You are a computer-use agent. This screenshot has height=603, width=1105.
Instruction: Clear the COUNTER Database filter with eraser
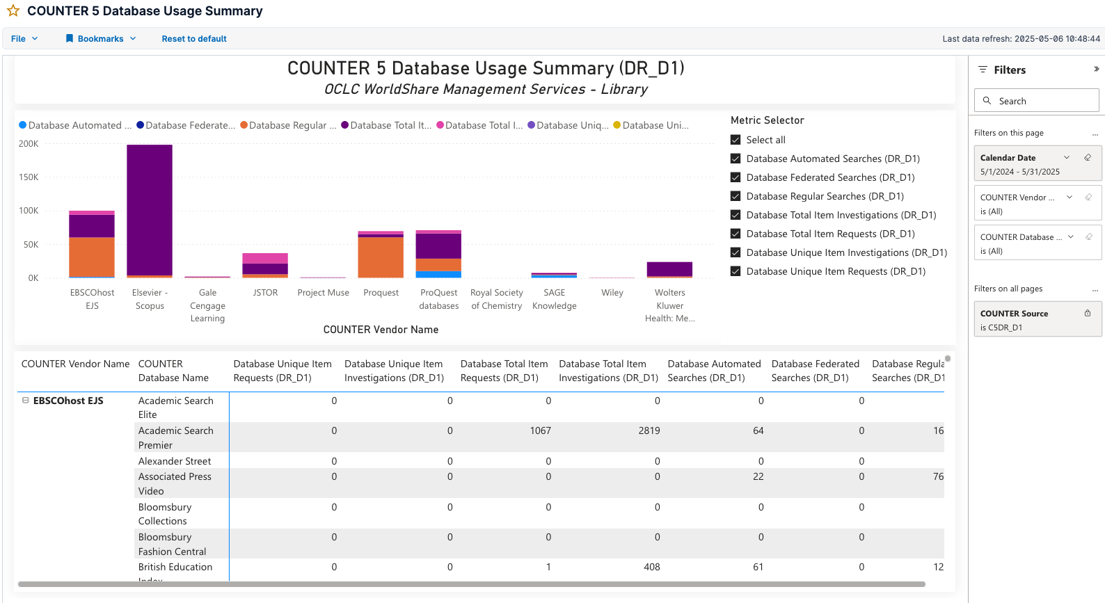coord(1089,237)
